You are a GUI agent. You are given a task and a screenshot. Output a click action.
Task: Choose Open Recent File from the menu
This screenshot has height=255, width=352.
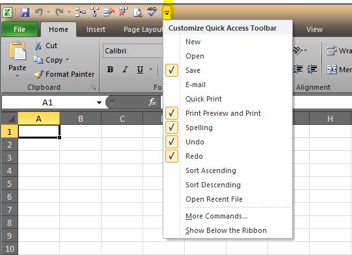tap(228, 199)
